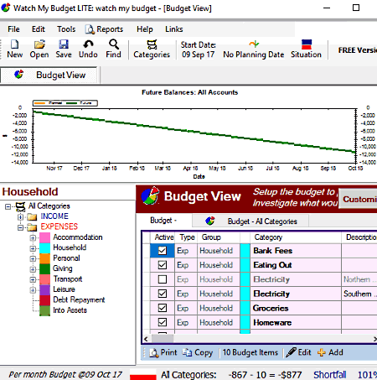Uncheck Active for Bank Fees row
377x380 pixels.
pos(163,251)
